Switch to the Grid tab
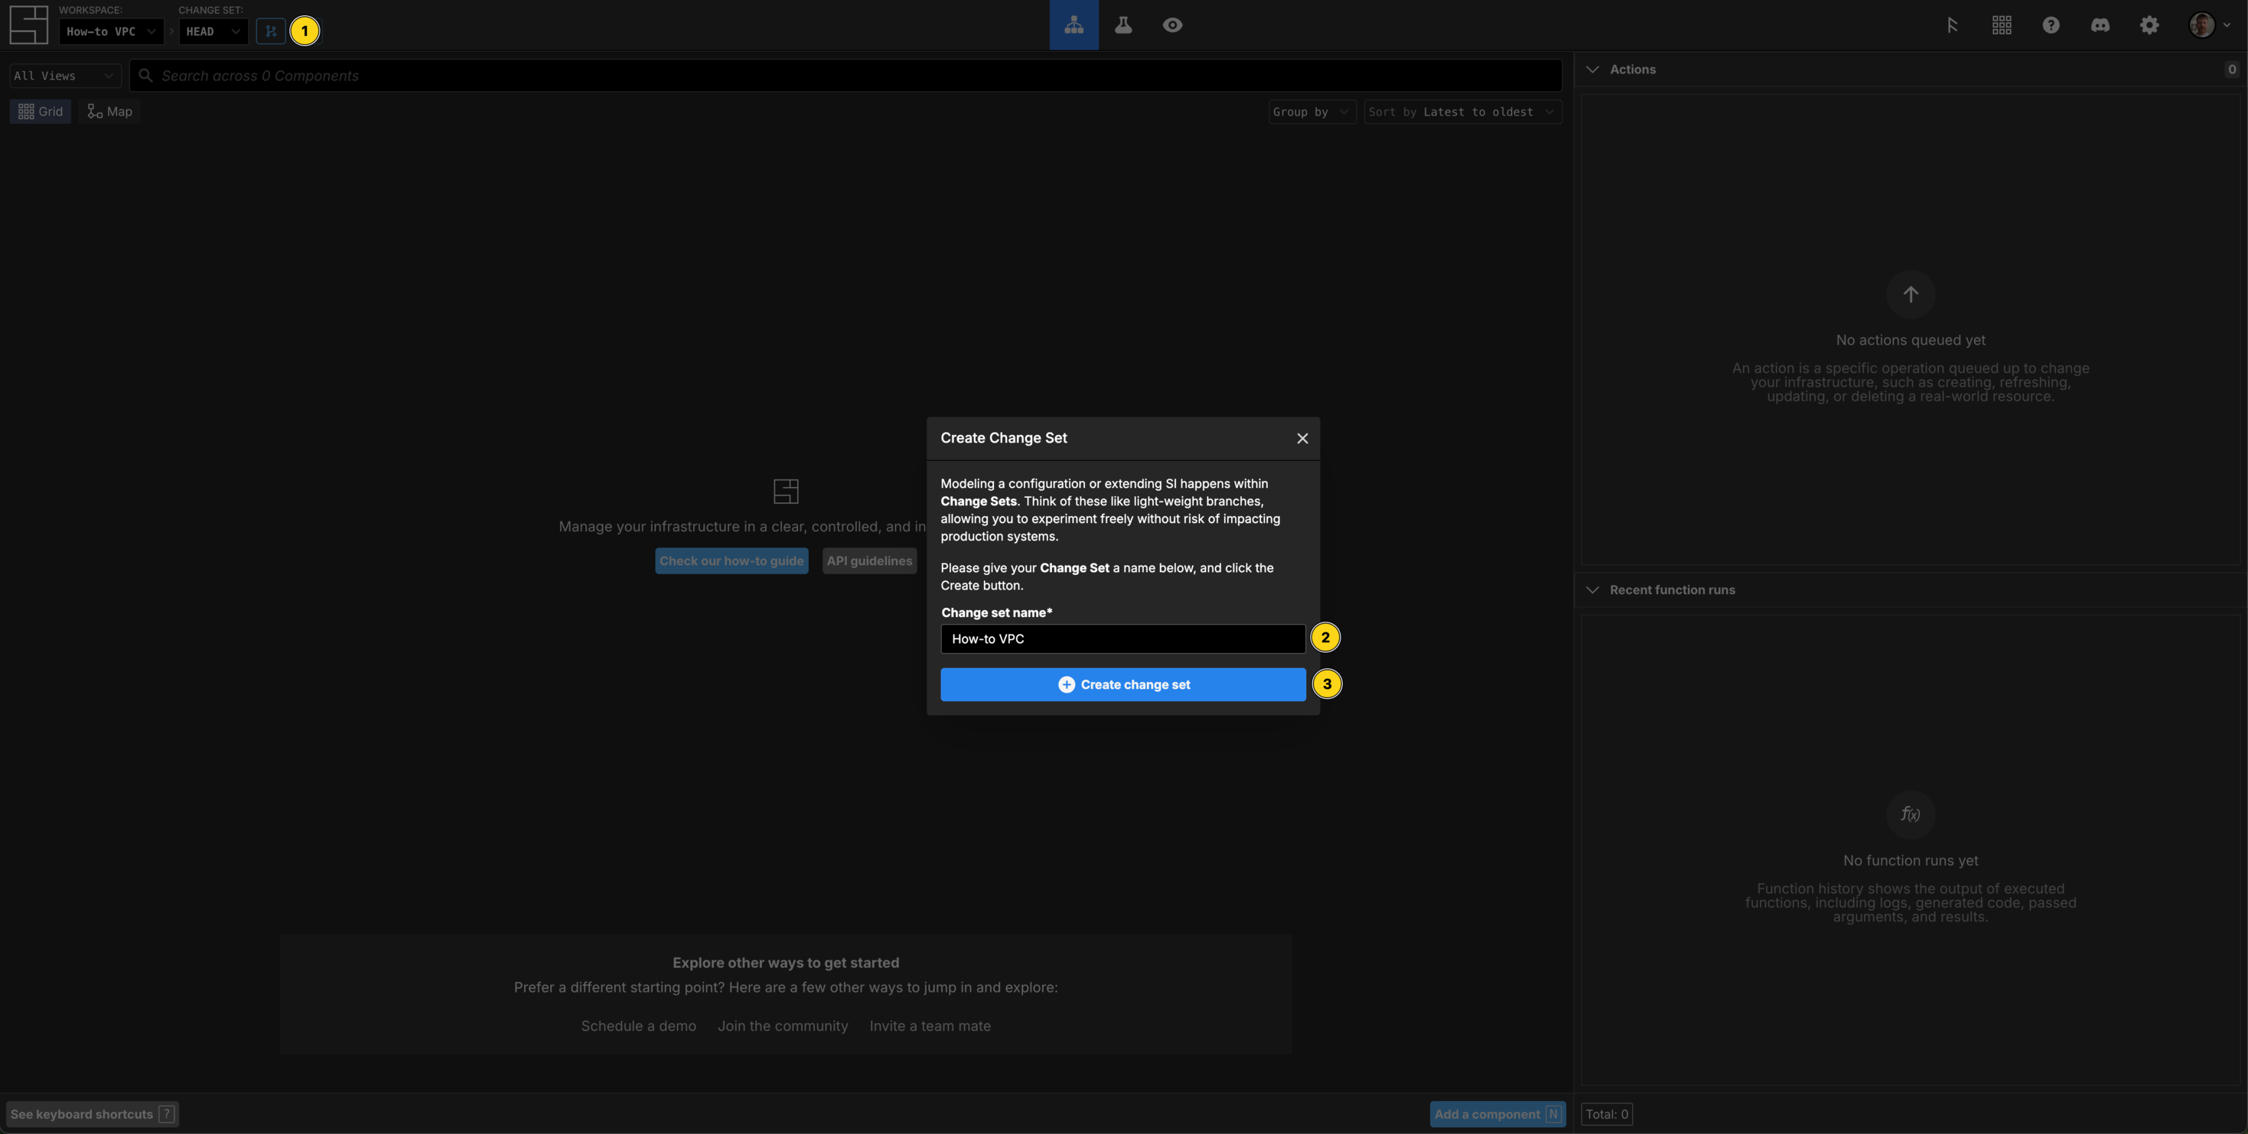This screenshot has height=1134, width=2248. click(40, 112)
